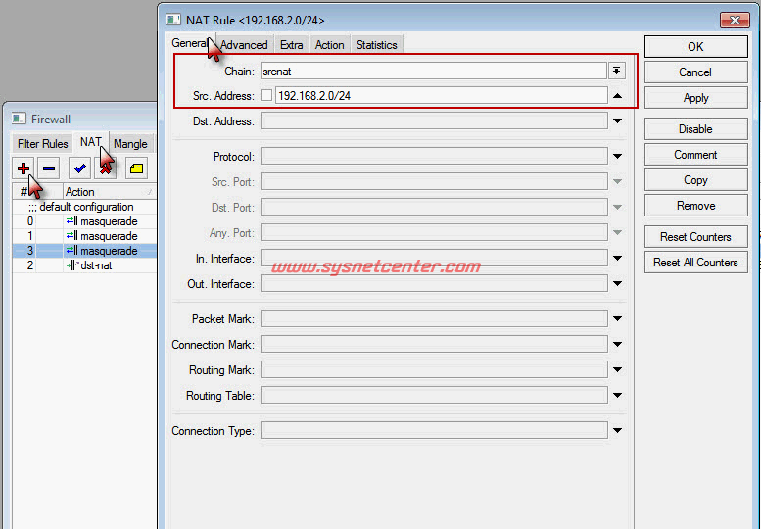Switch to Filter Rules tab
Image resolution: width=761 pixels, height=529 pixels.
tap(42, 144)
